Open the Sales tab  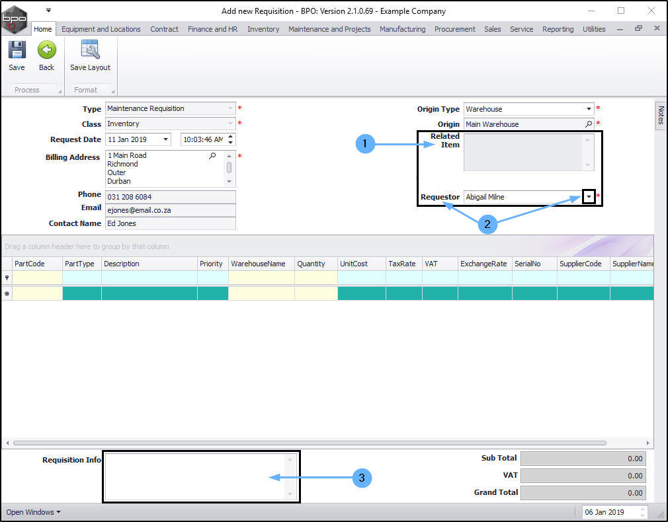[x=493, y=29]
